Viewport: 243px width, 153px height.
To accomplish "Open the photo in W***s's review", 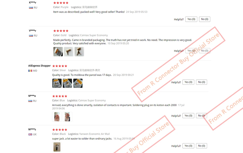I will (x=57, y=147).
